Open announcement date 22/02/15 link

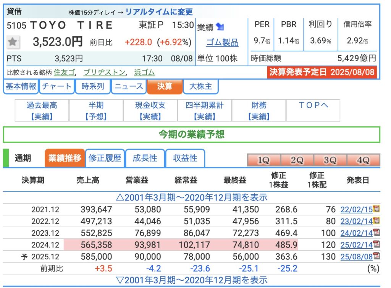pos(356,209)
